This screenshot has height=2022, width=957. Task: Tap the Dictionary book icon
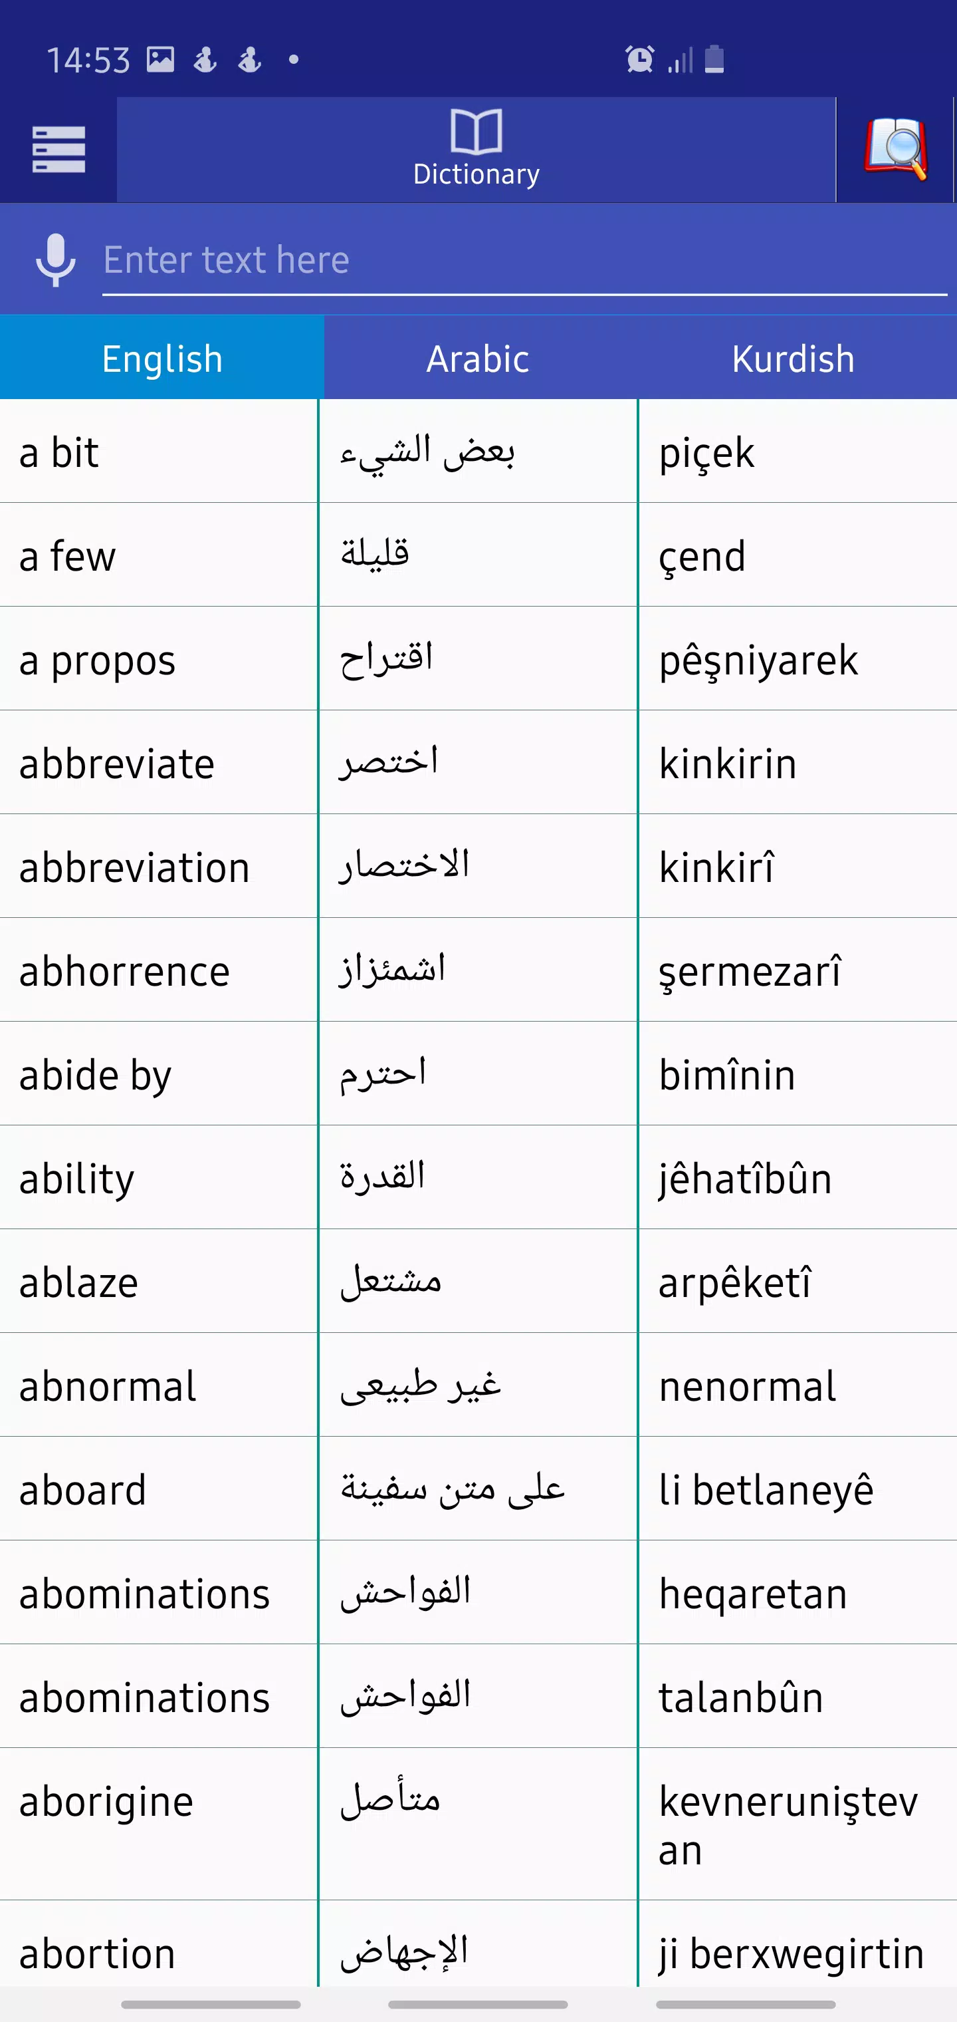coord(476,132)
